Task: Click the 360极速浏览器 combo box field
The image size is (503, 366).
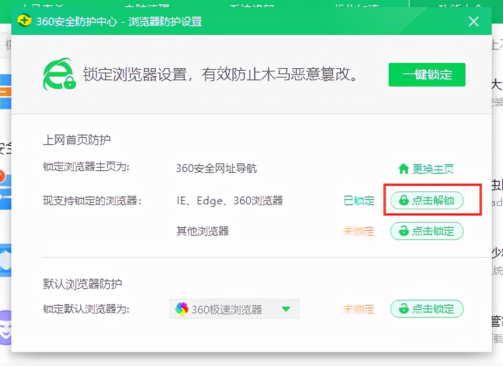Action: pyautogui.click(x=234, y=309)
